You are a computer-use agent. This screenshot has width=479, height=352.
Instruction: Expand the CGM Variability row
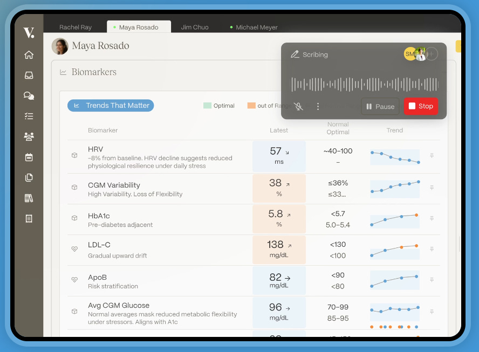pyautogui.click(x=74, y=188)
